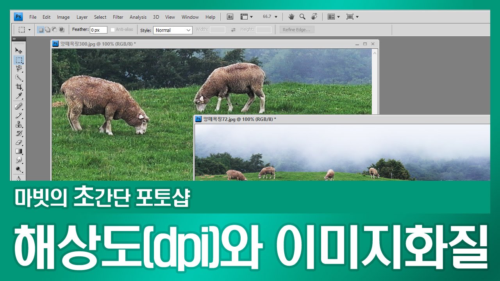Select the Move tool
Screen dimensions: 500x281
(19, 51)
